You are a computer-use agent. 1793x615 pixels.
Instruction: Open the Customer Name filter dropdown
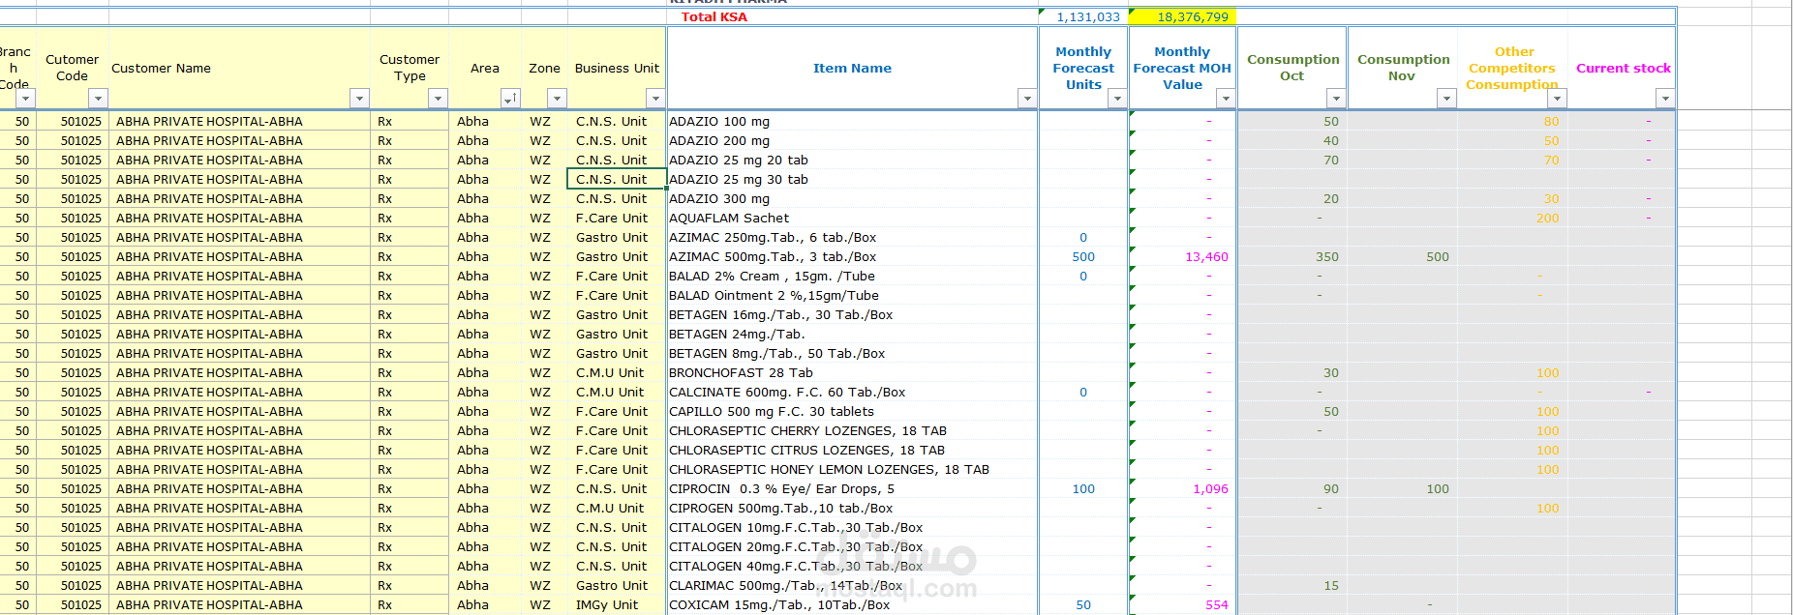click(x=359, y=99)
